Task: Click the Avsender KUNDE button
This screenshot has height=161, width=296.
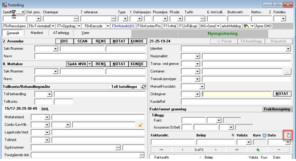Action: pos(137,41)
